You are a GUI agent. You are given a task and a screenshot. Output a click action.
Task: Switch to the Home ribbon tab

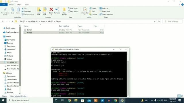(x=11, y=5)
